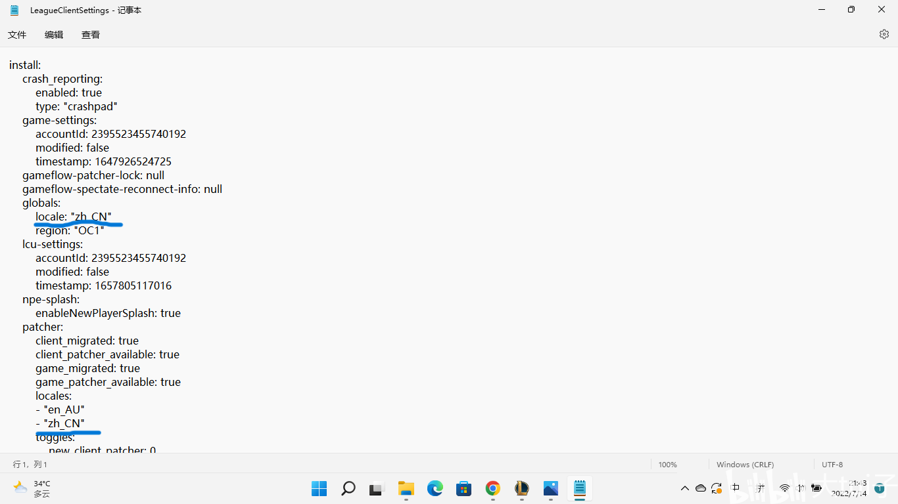
Task: Click 'gameflow-spectate-reconnect-info: null' line
Action: pos(122,189)
